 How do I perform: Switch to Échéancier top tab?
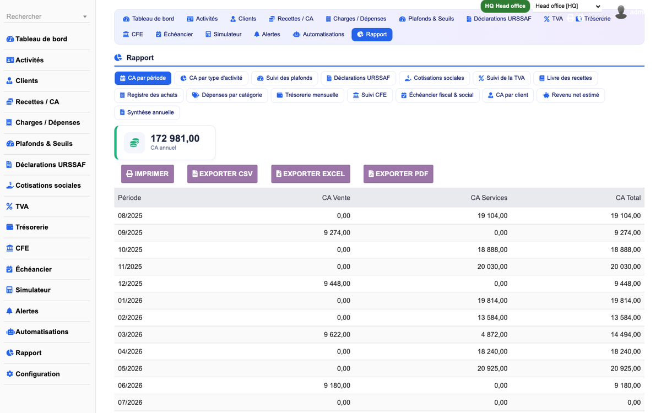coord(174,34)
